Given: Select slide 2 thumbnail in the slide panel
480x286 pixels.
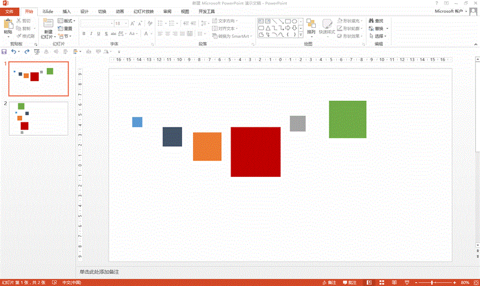Looking at the screenshot, I should tap(38, 119).
